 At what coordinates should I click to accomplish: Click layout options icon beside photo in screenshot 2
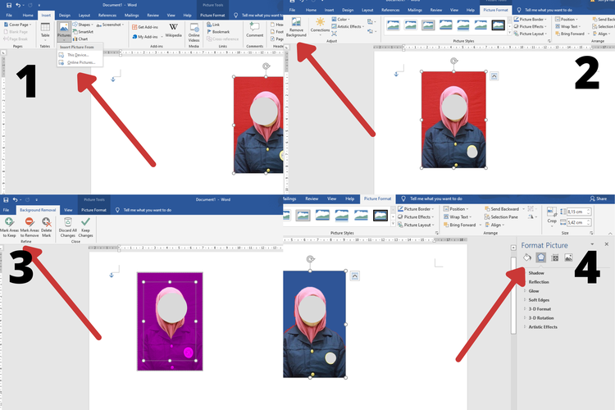pos(494,76)
